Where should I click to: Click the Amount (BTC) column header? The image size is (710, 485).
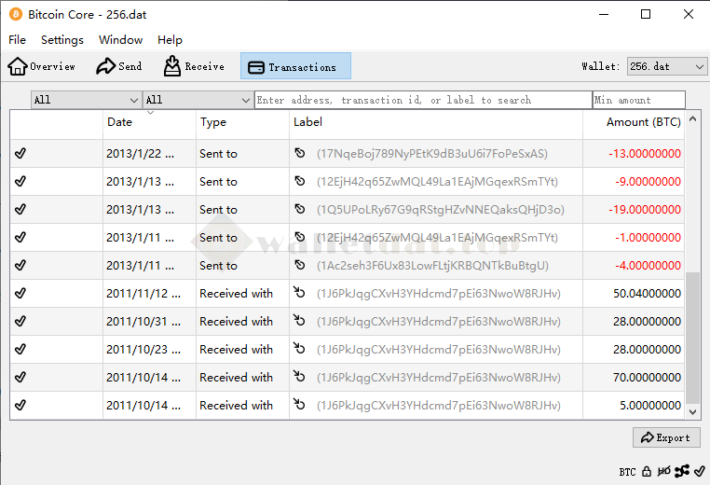tap(642, 122)
